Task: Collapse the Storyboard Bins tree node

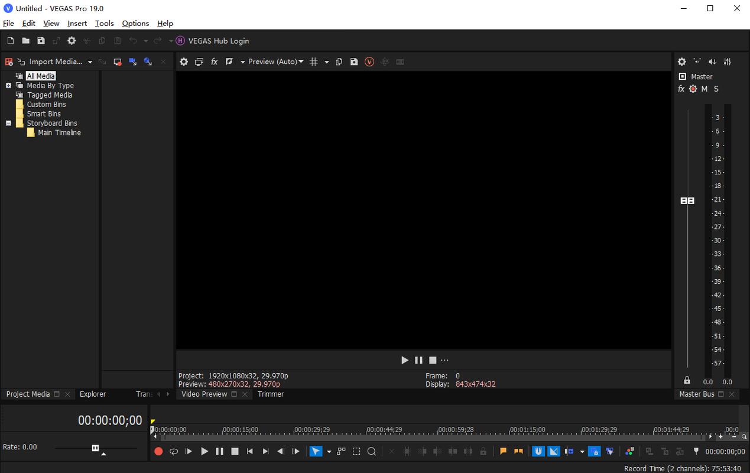Action: pos(8,123)
